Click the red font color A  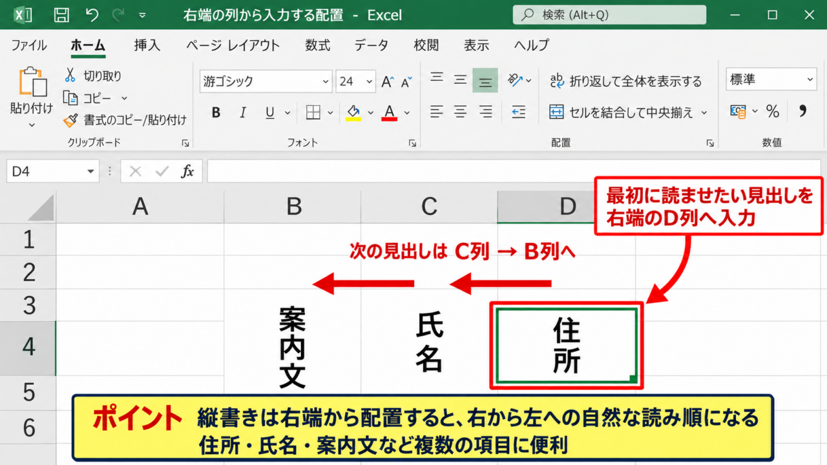389,113
